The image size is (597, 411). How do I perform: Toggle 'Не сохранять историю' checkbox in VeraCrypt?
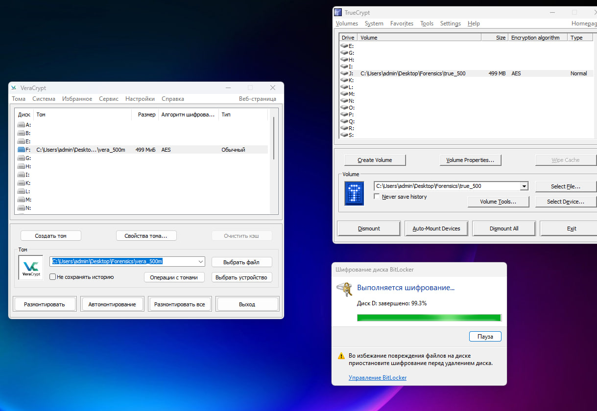[x=53, y=277]
